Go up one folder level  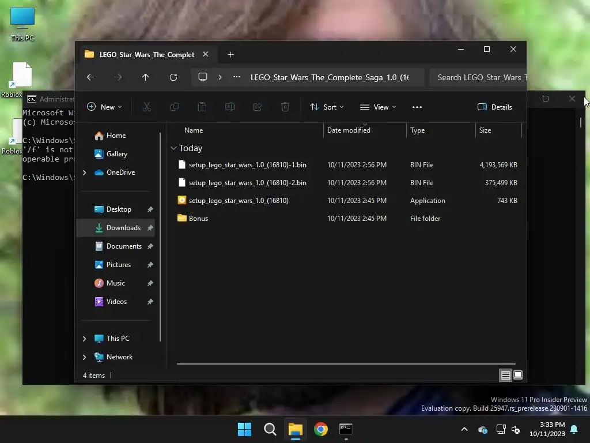[146, 77]
